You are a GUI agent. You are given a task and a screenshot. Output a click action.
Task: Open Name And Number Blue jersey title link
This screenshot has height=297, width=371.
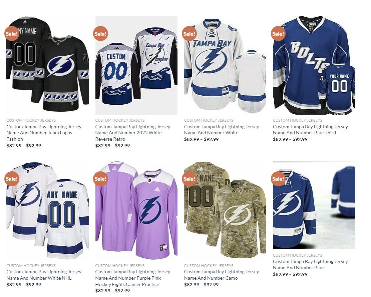[x=310, y=265]
